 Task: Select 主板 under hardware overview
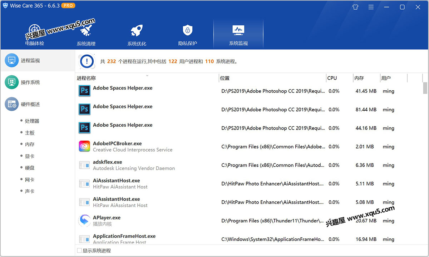click(30, 133)
